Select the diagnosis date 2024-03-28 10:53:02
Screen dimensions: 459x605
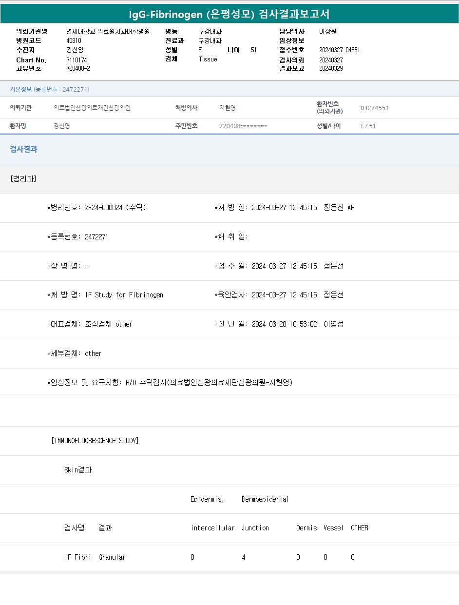284,324
